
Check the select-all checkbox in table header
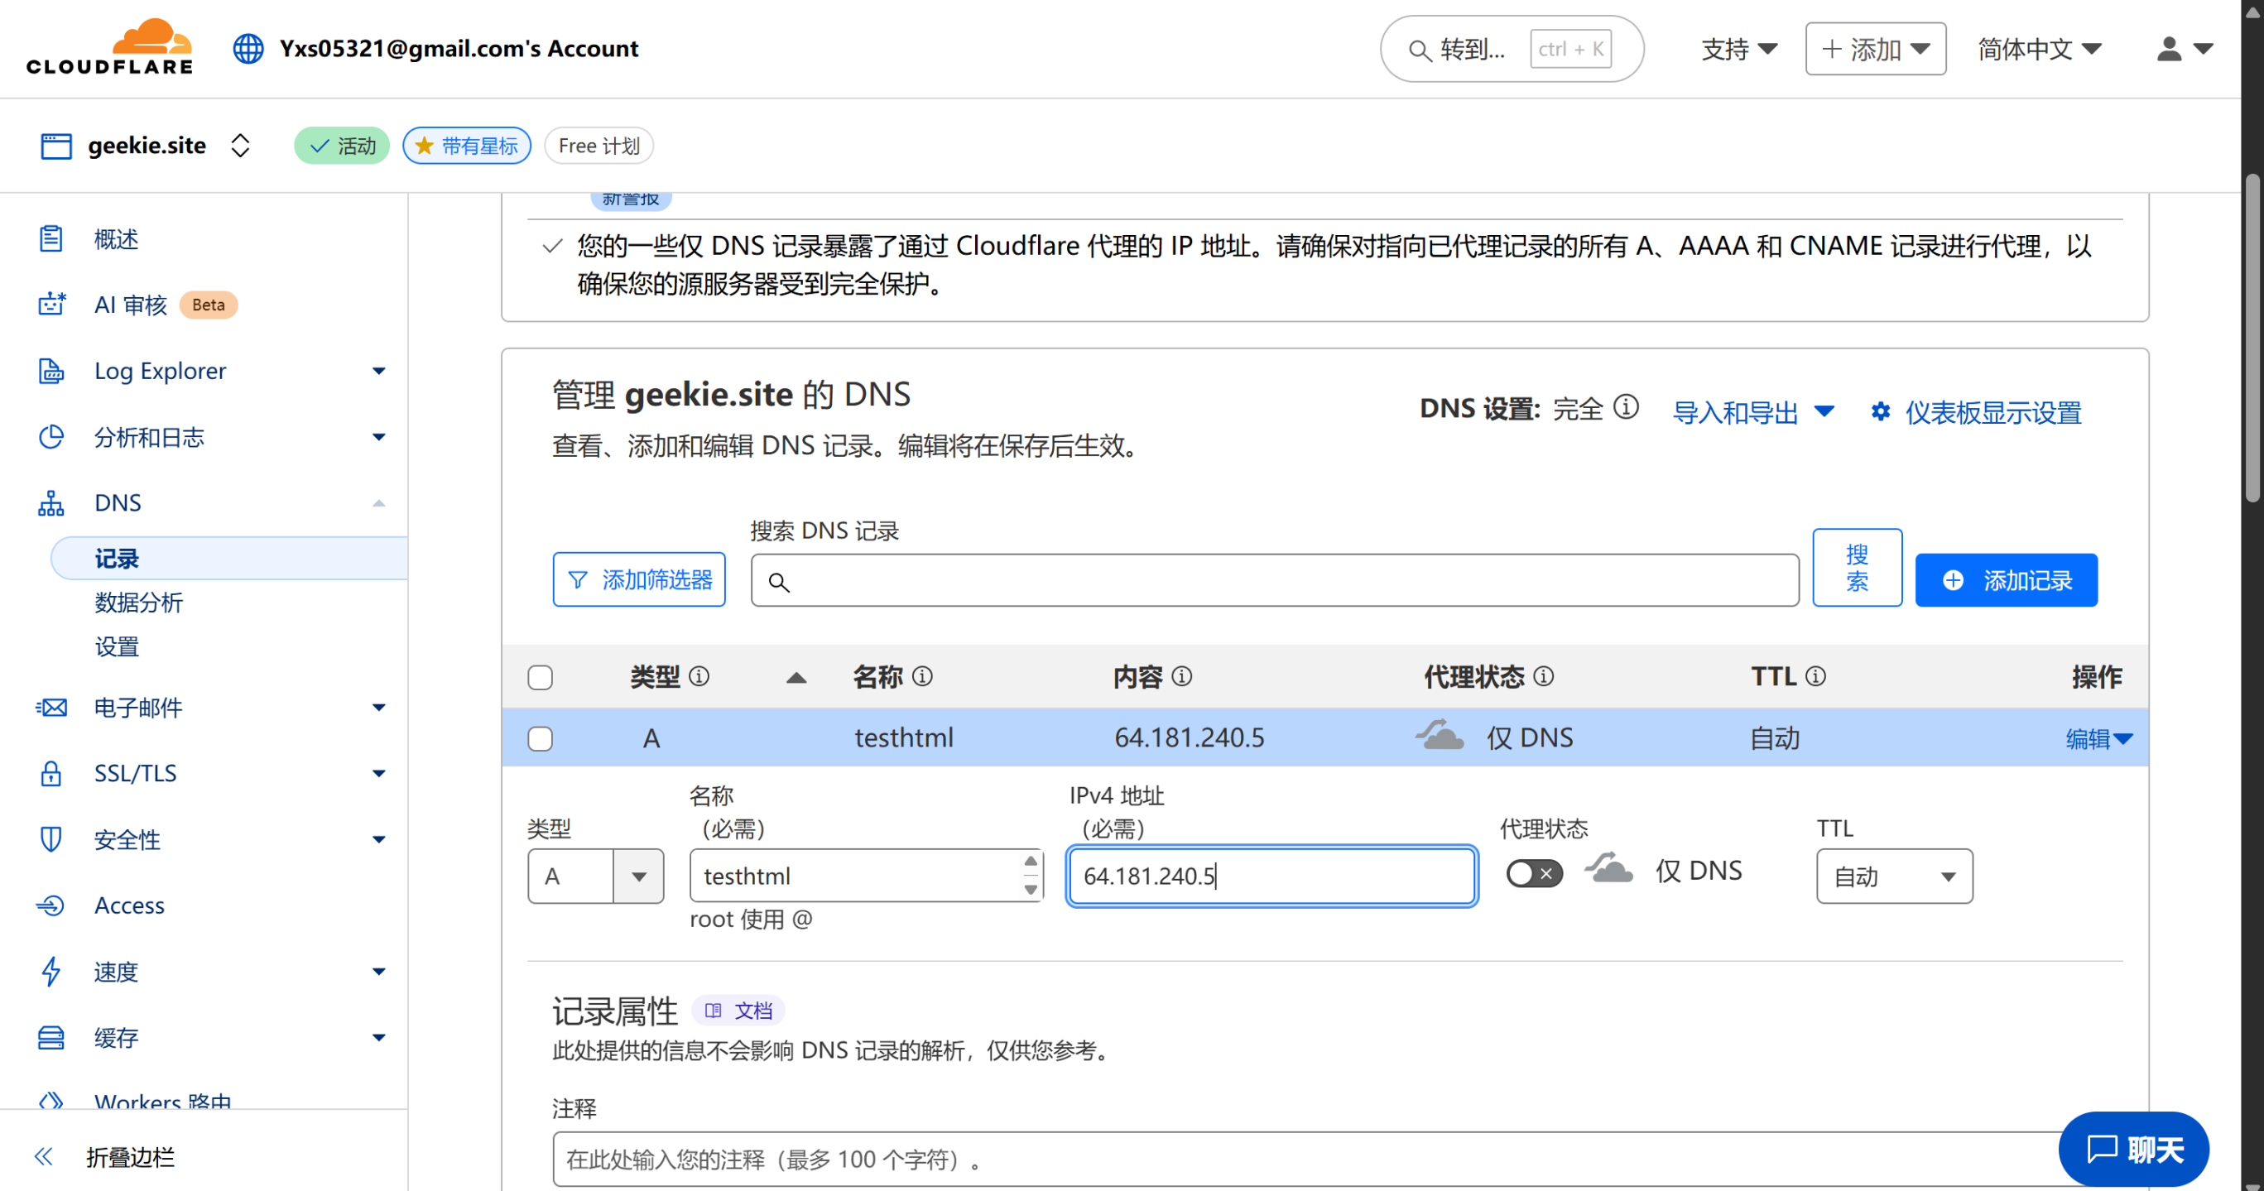point(540,677)
